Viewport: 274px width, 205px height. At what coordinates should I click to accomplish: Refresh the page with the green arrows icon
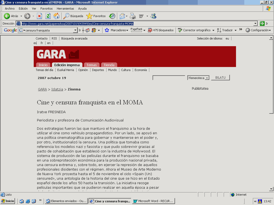(x=48, y=16)
